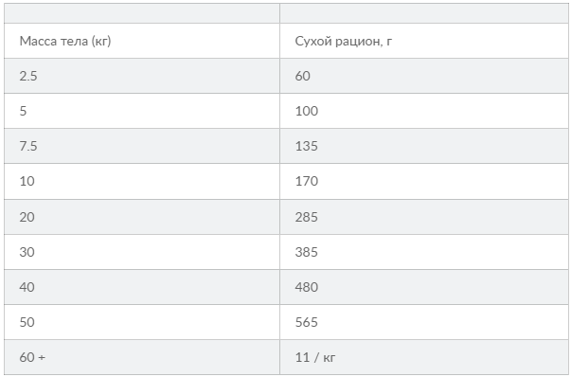This screenshot has height=377, width=571.
Task: Click the 'Сухой рацион, г' header cell
Action: click(x=424, y=41)
